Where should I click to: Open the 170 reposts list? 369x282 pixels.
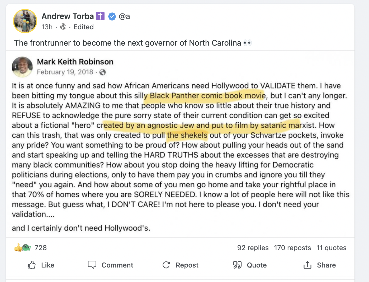292,248
